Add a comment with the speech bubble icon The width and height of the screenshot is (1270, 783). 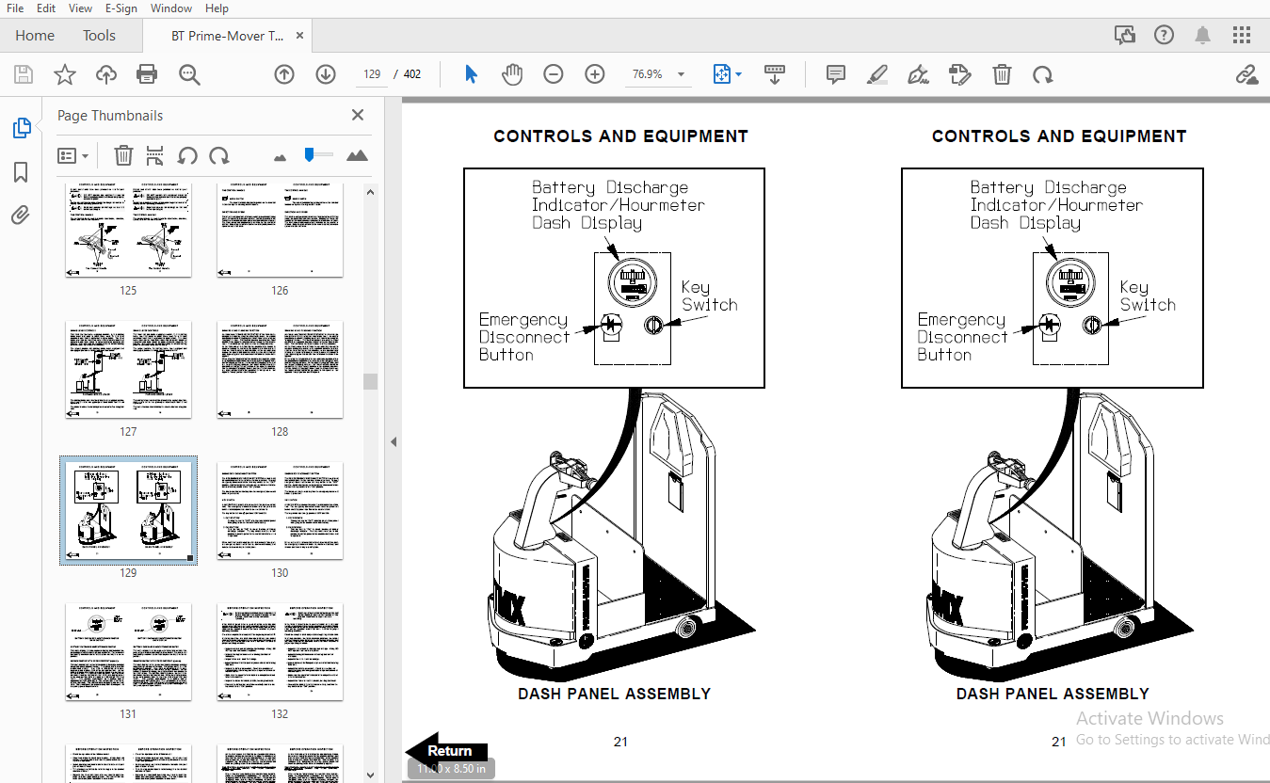pyautogui.click(x=835, y=74)
